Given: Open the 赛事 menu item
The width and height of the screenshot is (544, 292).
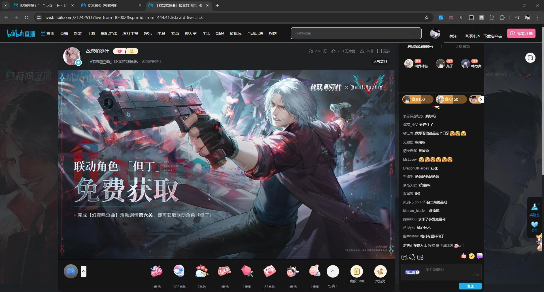Looking at the screenshot, I should pyautogui.click(x=175, y=33).
